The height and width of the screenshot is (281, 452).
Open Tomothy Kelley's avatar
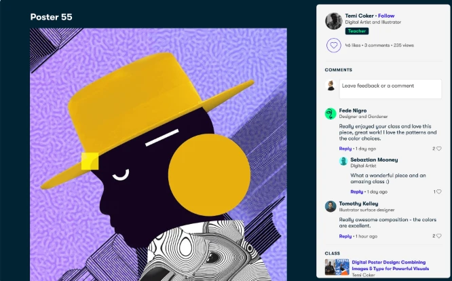pos(331,206)
